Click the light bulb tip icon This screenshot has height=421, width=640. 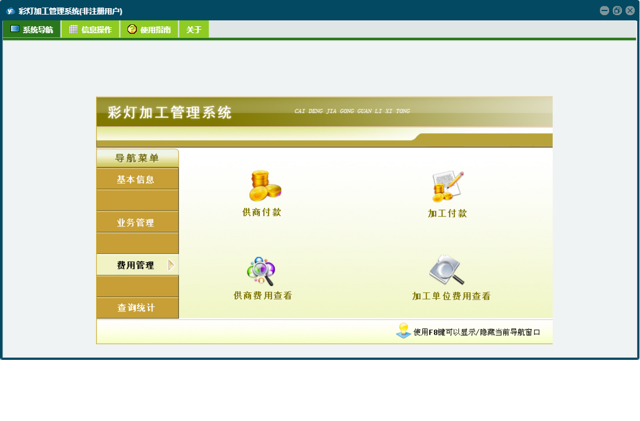403,330
